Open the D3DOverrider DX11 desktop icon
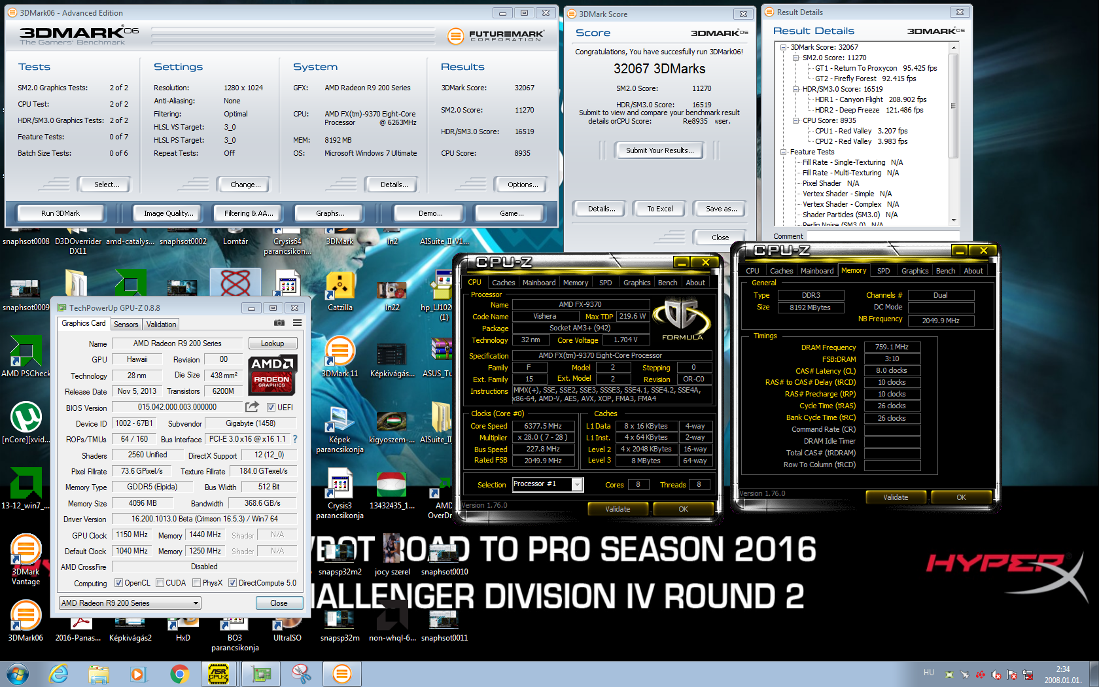This screenshot has width=1099, height=687. [78, 241]
